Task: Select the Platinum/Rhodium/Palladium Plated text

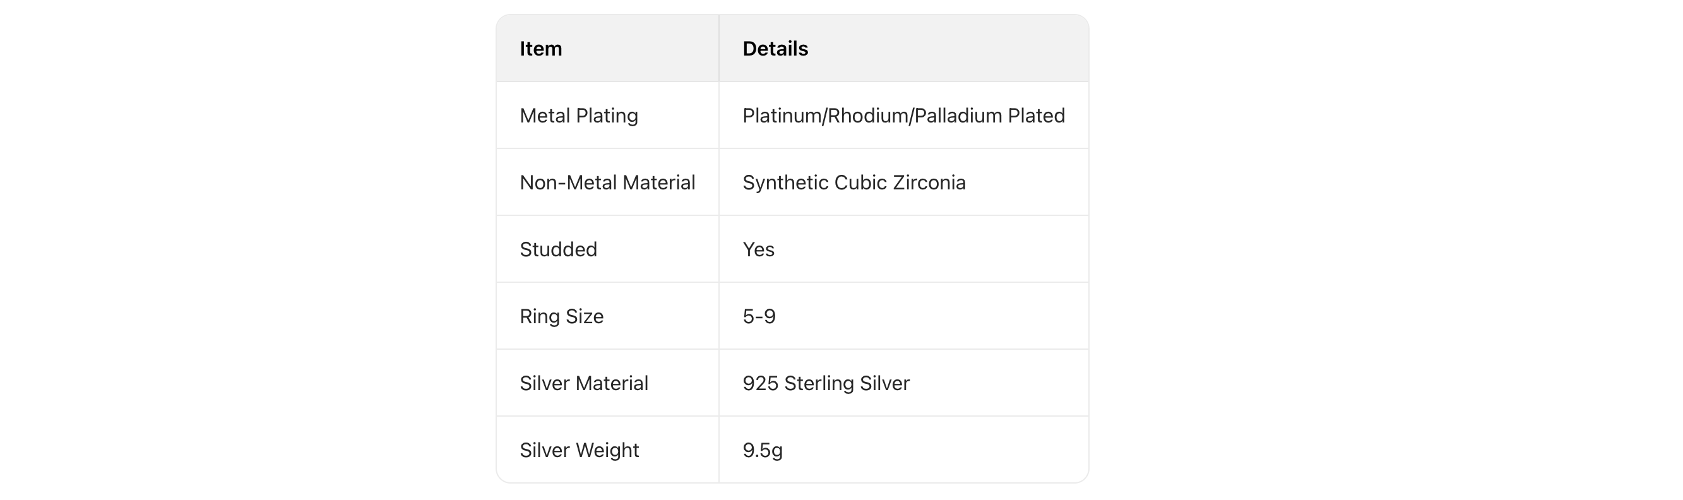Action: coord(903,116)
